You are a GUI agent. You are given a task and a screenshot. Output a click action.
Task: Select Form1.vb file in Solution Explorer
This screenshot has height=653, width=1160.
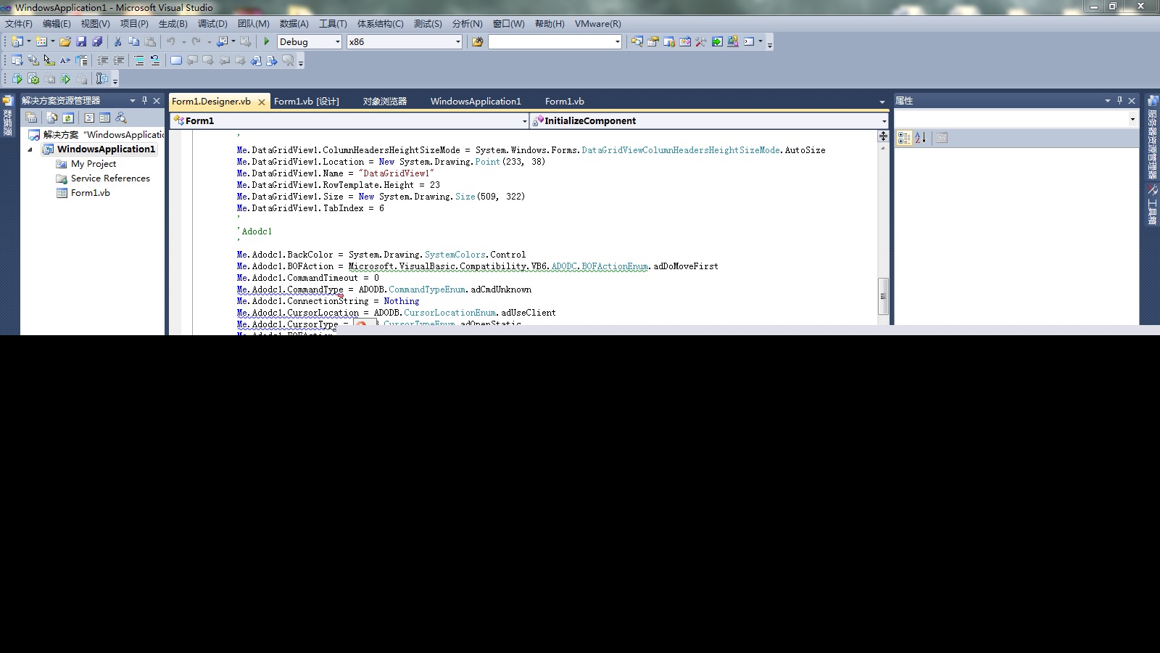click(91, 193)
